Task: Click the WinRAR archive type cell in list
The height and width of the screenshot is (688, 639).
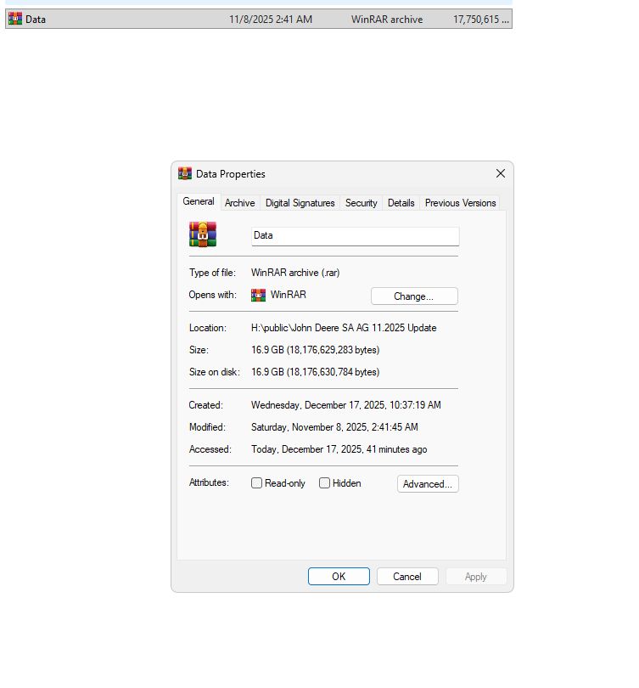Action: click(x=387, y=20)
